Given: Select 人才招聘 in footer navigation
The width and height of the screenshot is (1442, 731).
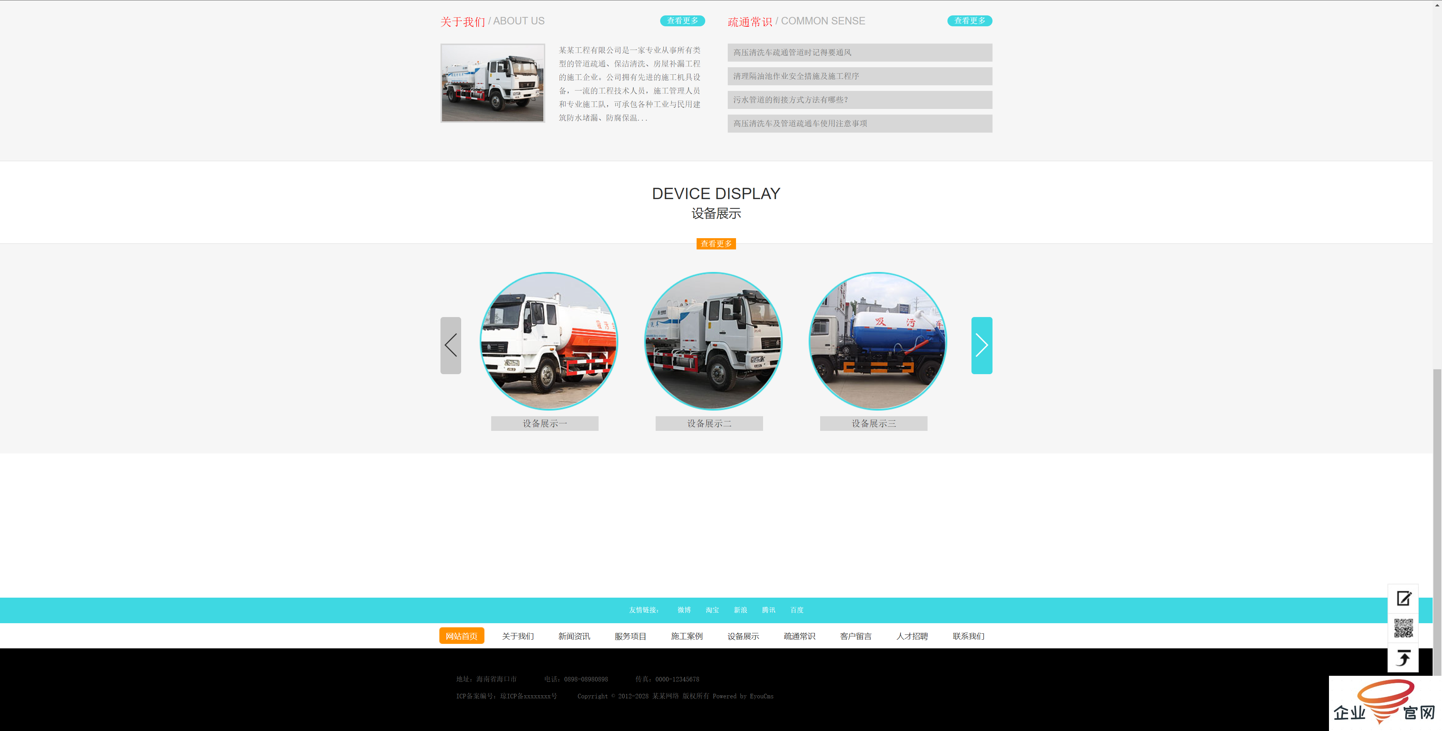Looking at the screenshot, I should (x=912, y=636).
